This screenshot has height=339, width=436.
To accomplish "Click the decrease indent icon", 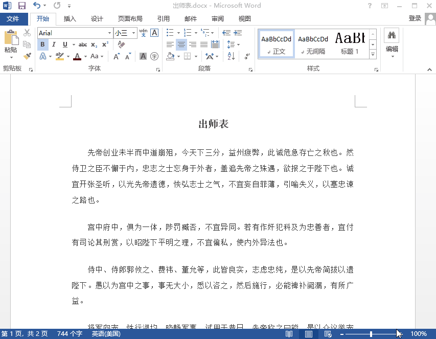I will click(225, 32).
